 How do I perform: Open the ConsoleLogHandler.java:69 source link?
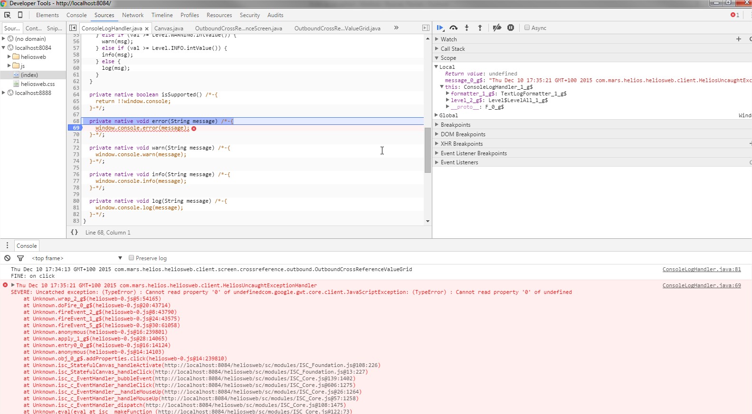[701, 285]
